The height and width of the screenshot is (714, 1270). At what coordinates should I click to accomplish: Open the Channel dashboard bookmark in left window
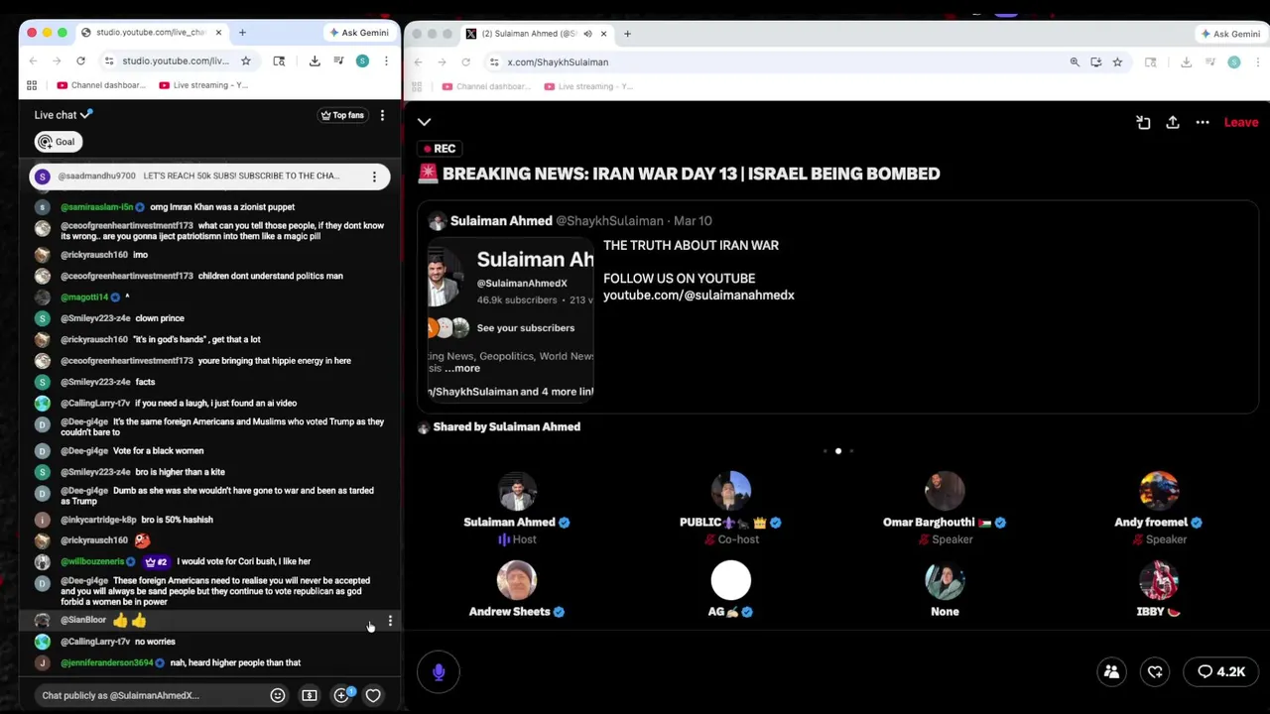[101, 85]
